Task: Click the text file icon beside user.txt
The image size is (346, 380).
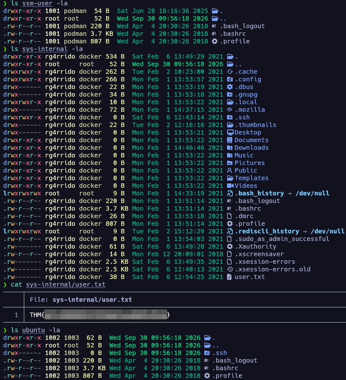Action: 230,277
